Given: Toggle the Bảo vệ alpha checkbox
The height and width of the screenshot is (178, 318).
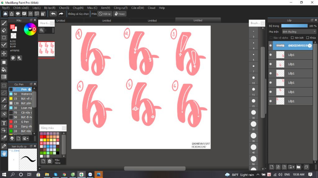Looking at the screenshot, I should [x=271, y=38].
